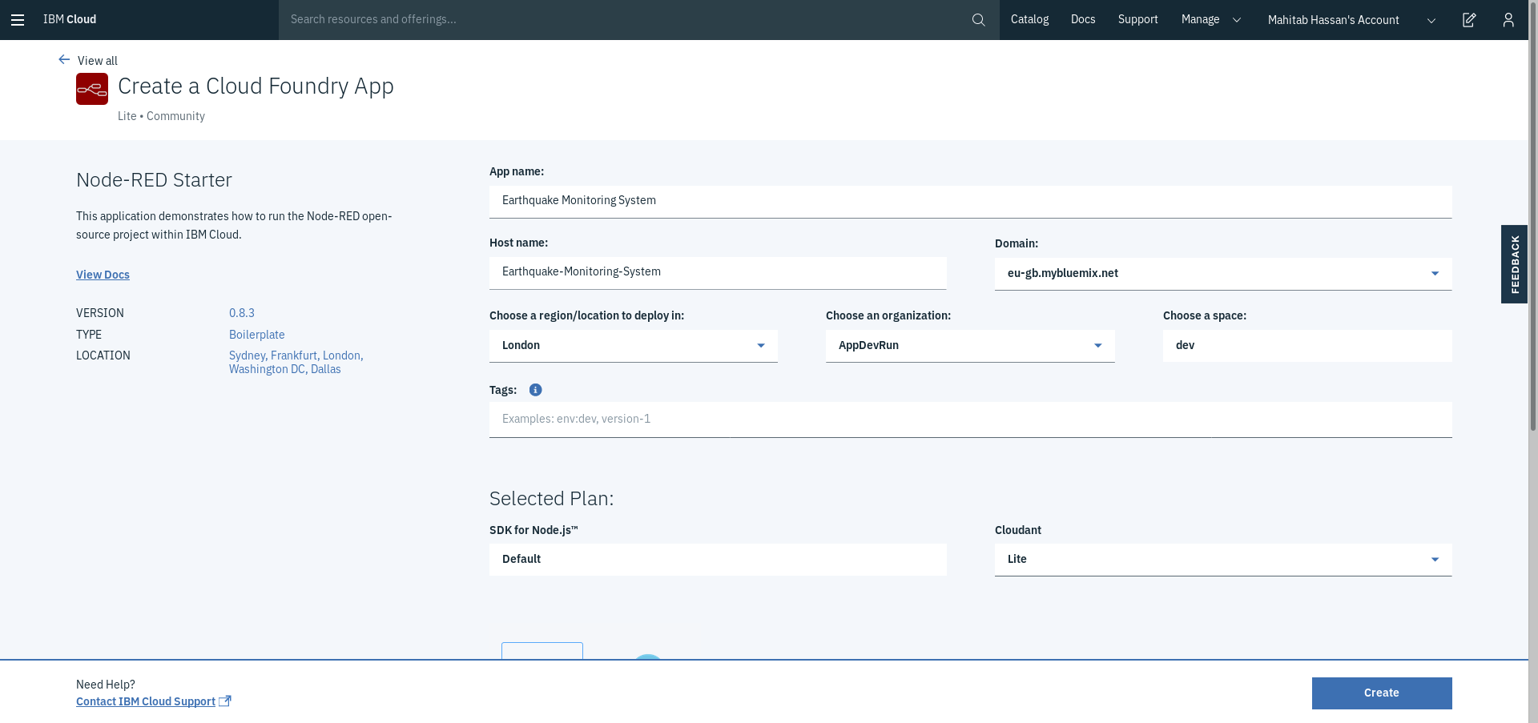Open the edit notes pencil icon
The height and width of the screenshot is (723, 1538).
point(1469,20)
